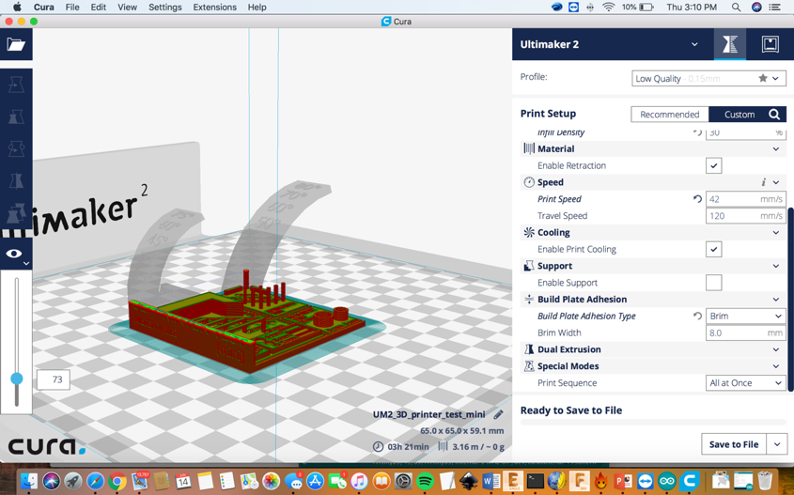Click the Build Plate Adhesion category icon
The width and height of the screenshot is (794, 495).
pos(529,299)
